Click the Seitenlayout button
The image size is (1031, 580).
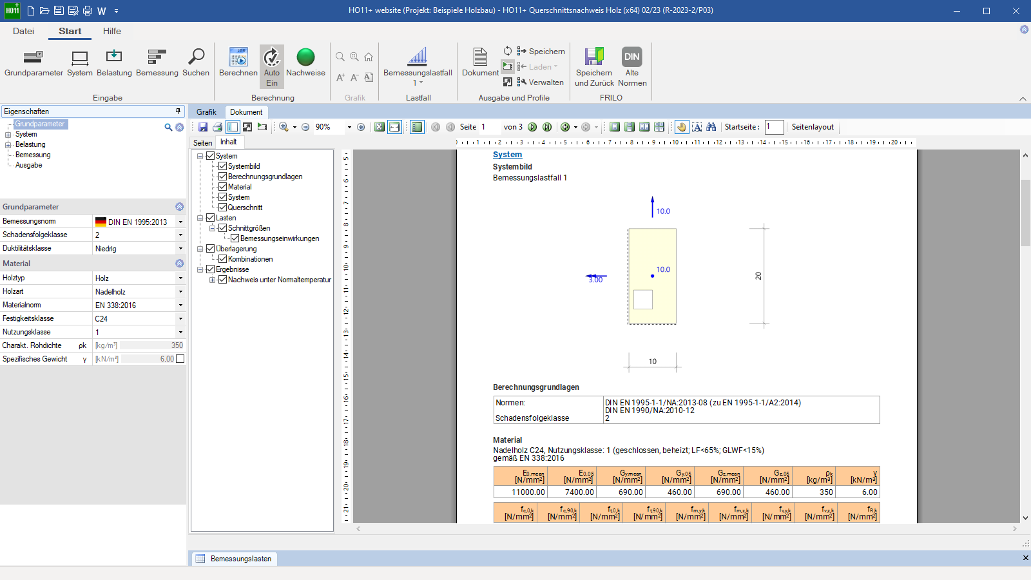pyautogui.click(x=813, y=127)
